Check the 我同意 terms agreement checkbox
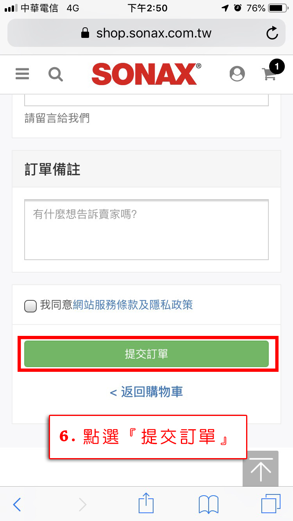The image size is (293, 521). (x=30, y=306)
